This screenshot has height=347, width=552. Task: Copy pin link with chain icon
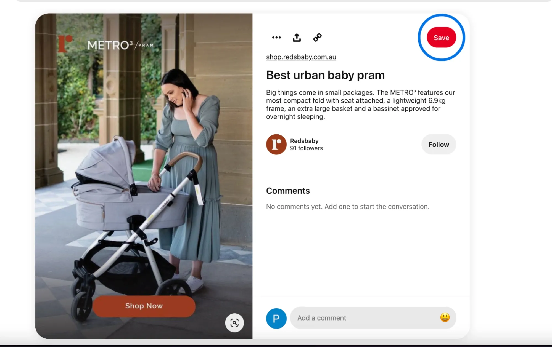317,38
